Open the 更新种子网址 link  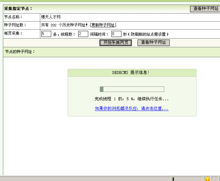click(103, 25)
